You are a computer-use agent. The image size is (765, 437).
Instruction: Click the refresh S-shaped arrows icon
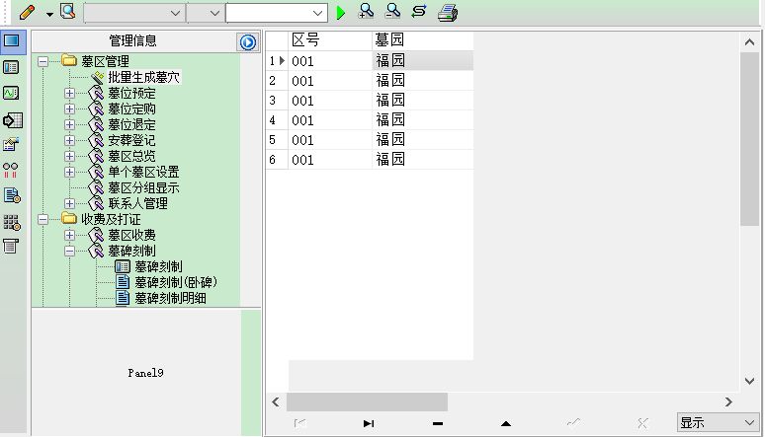click(419, 11)
